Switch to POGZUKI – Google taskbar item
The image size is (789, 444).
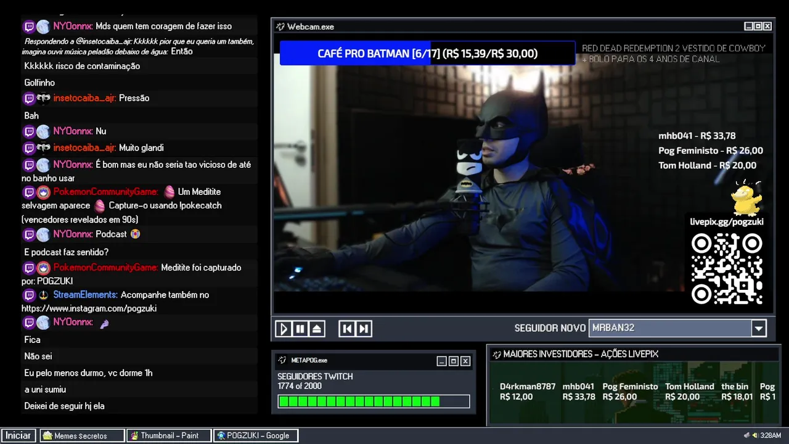point(256,435)
